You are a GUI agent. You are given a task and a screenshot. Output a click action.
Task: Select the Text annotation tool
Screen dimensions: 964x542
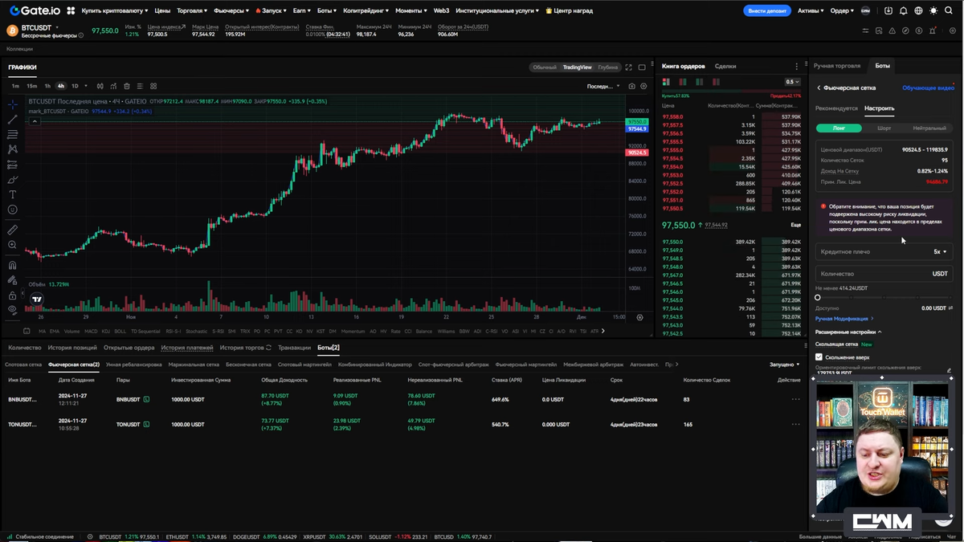(x=12, y=194)
